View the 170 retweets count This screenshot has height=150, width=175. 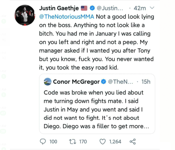(83, 141)
